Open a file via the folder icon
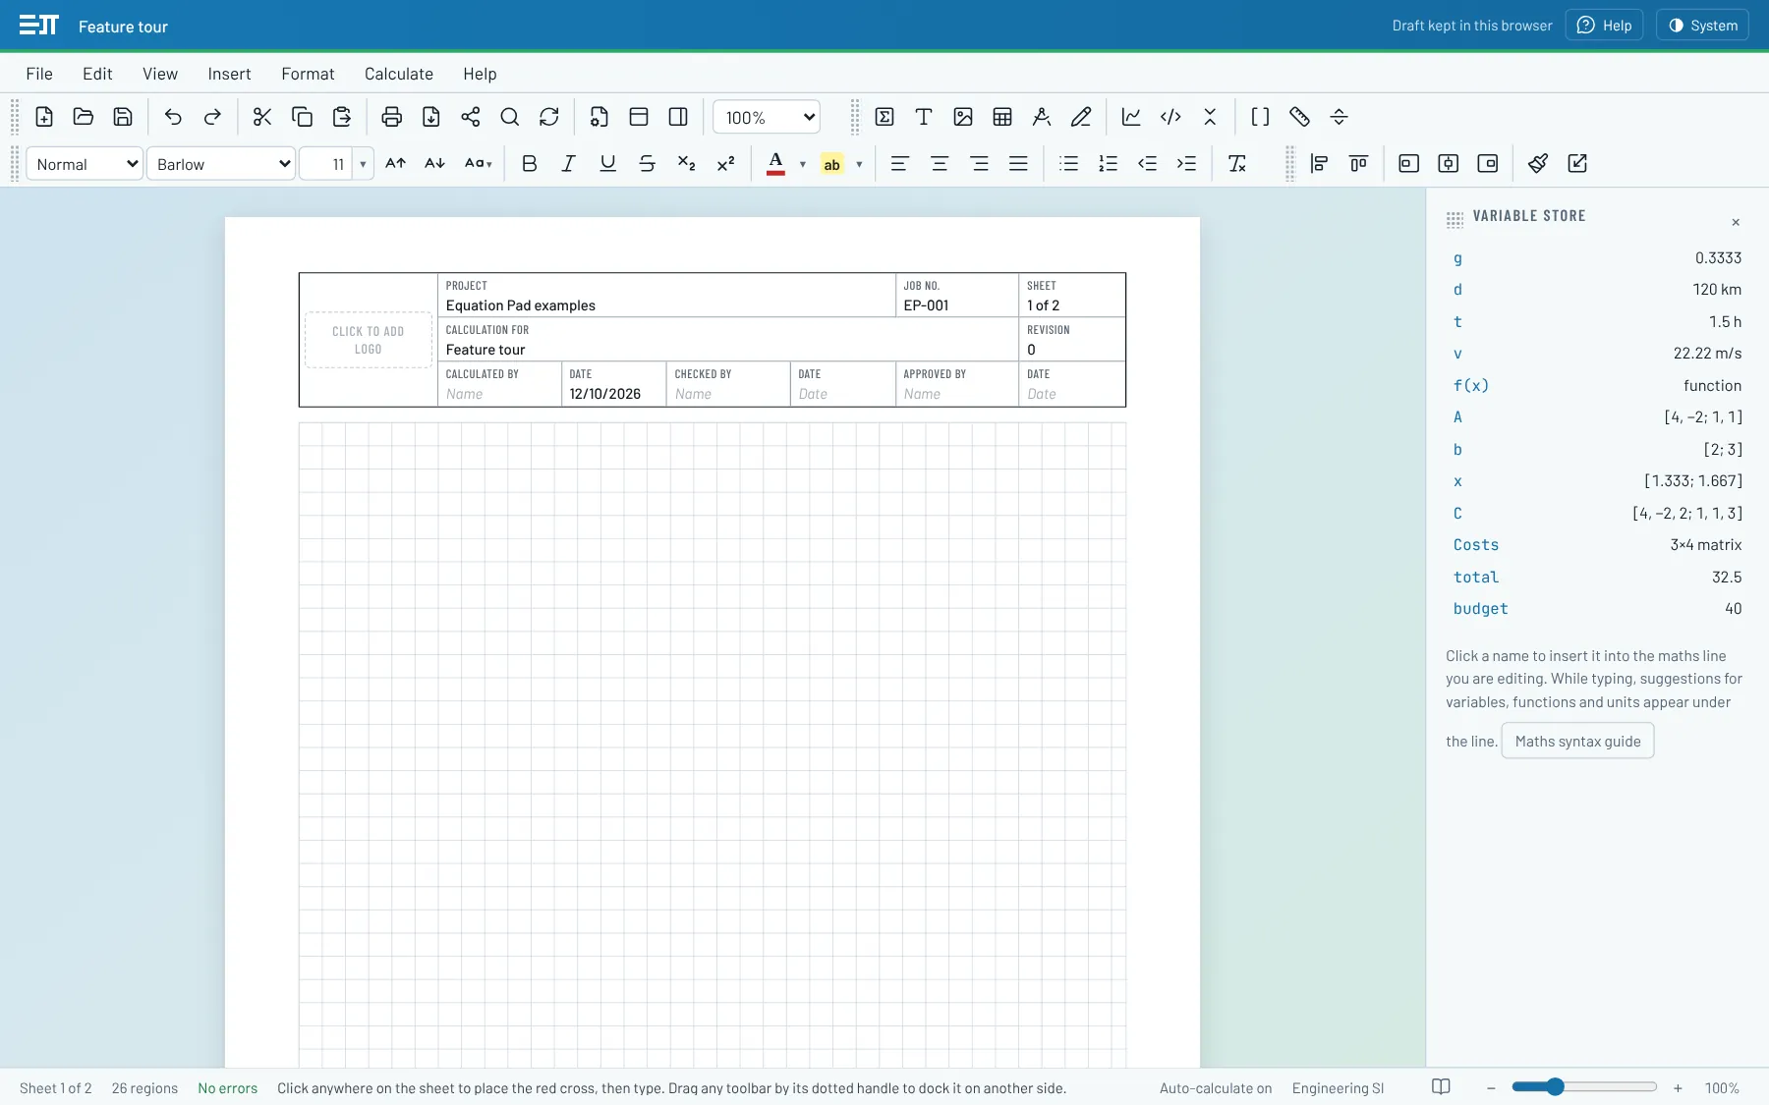Viewport: 1769px width, 1105px height. coord(84,117)
